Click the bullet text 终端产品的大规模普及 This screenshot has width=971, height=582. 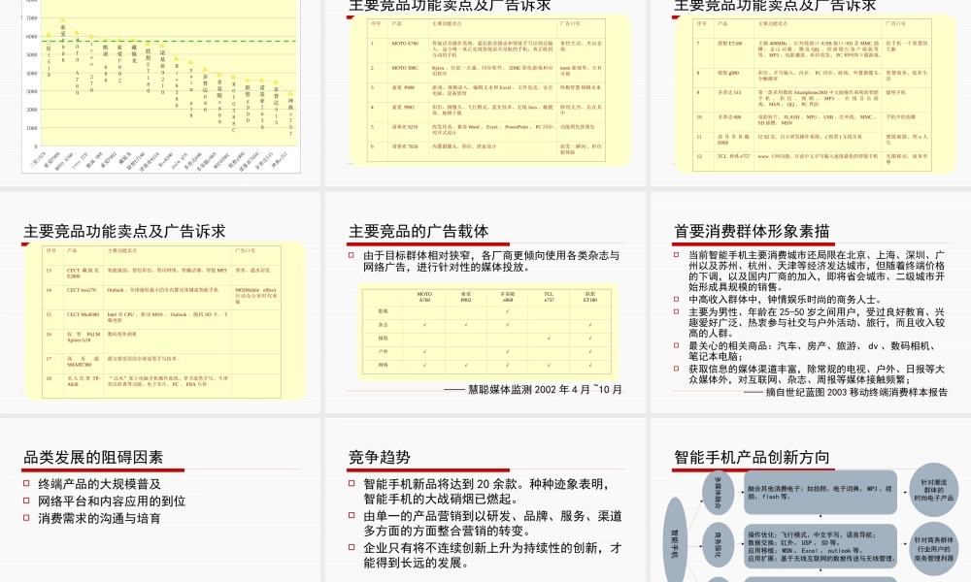click(x=99, y=484)
